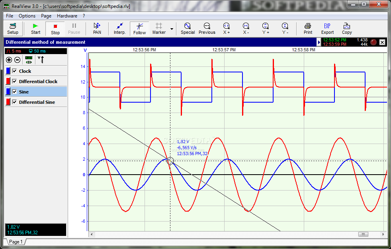Screen dimensions: 391x249
Task: Click the green digital values display icon
Action: 29,60
